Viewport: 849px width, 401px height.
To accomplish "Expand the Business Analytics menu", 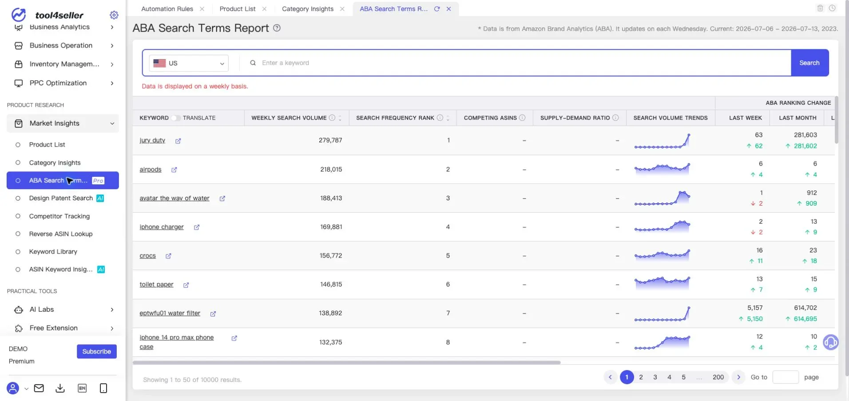I will [x=63, y=27].
